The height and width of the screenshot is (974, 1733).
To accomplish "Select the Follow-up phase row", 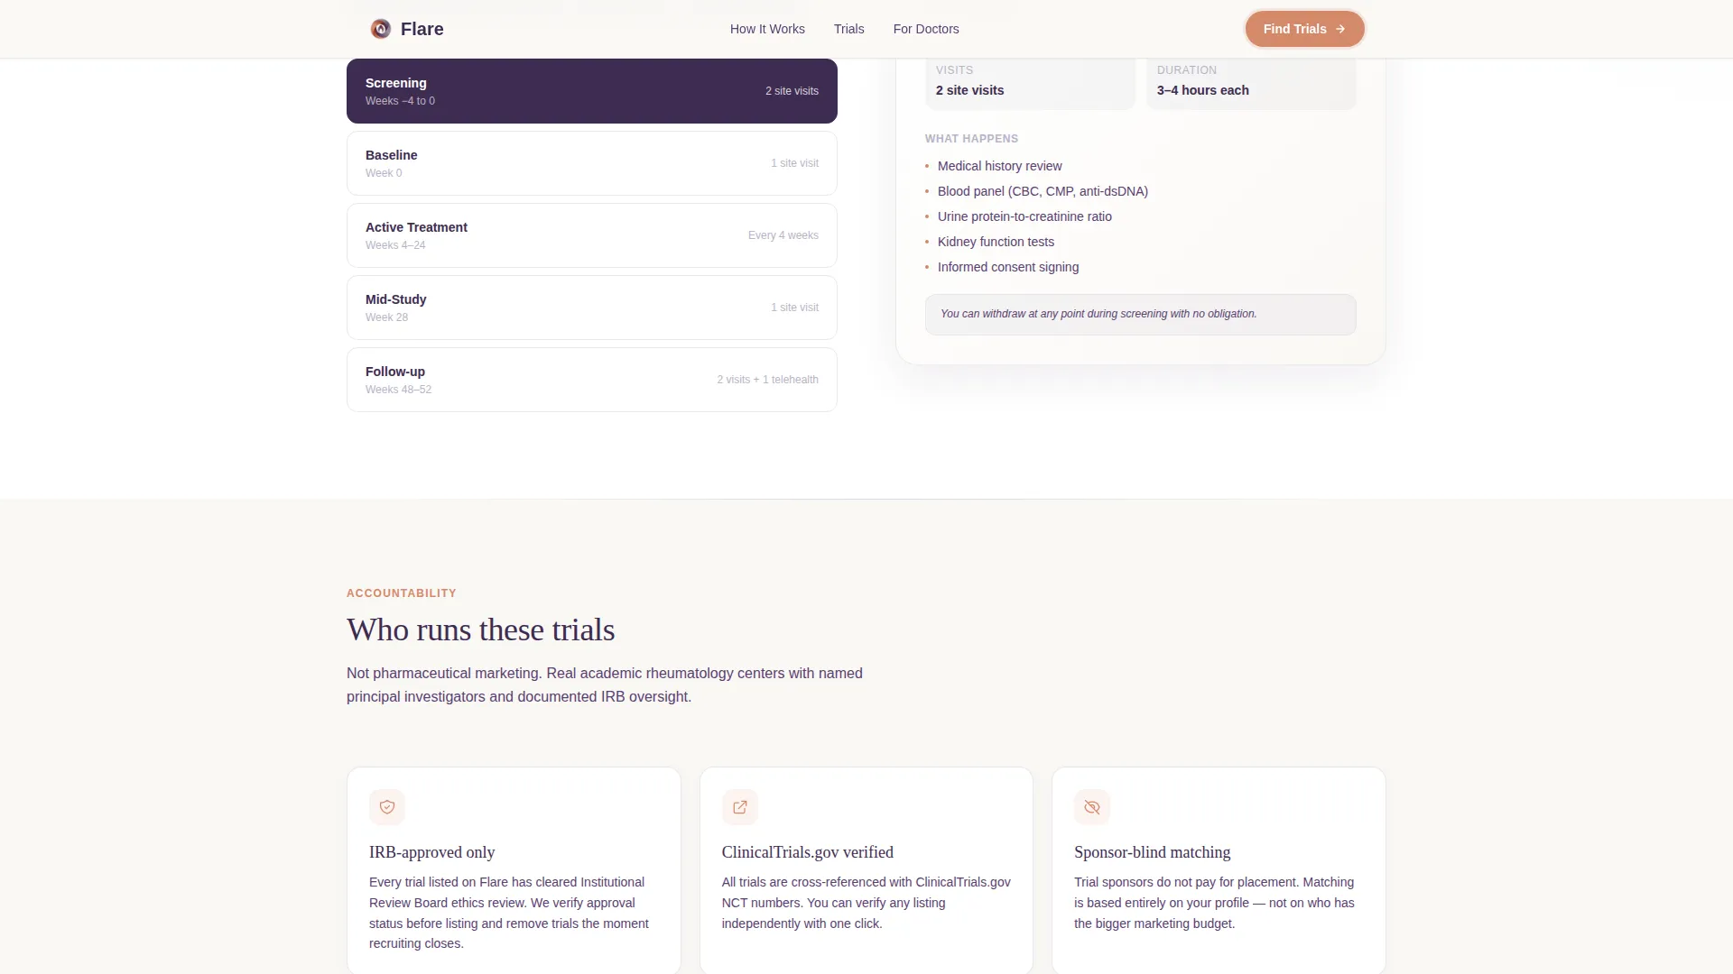I will [592, 380].
